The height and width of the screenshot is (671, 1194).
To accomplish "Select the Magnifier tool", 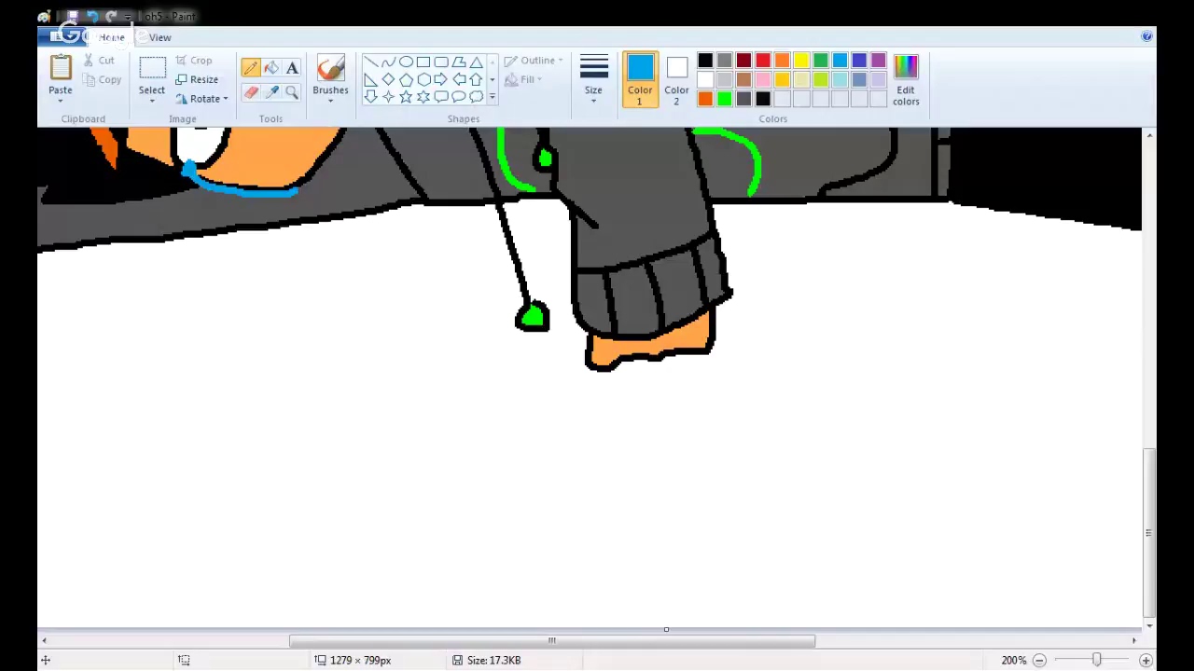I will point(292,92).
